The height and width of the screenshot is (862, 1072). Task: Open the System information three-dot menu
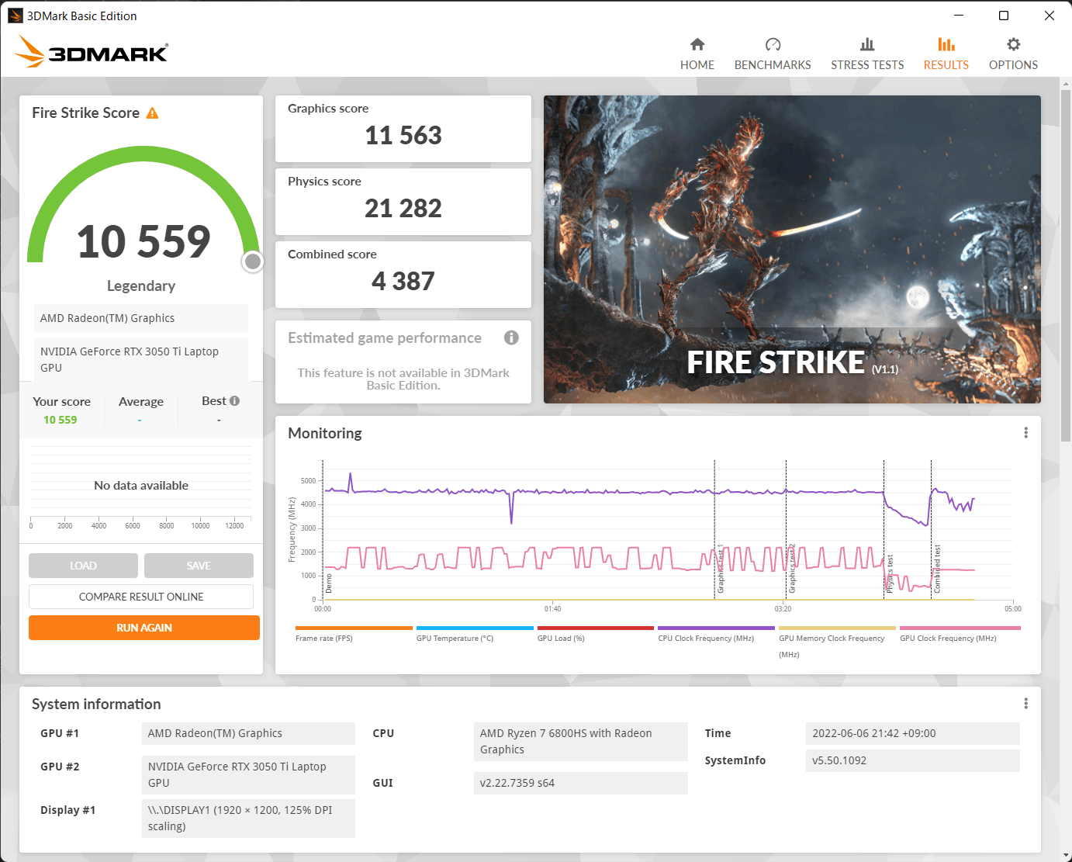(1025, 704)
